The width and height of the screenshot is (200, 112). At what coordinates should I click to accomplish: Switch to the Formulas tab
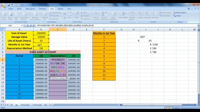pos(42,9)
